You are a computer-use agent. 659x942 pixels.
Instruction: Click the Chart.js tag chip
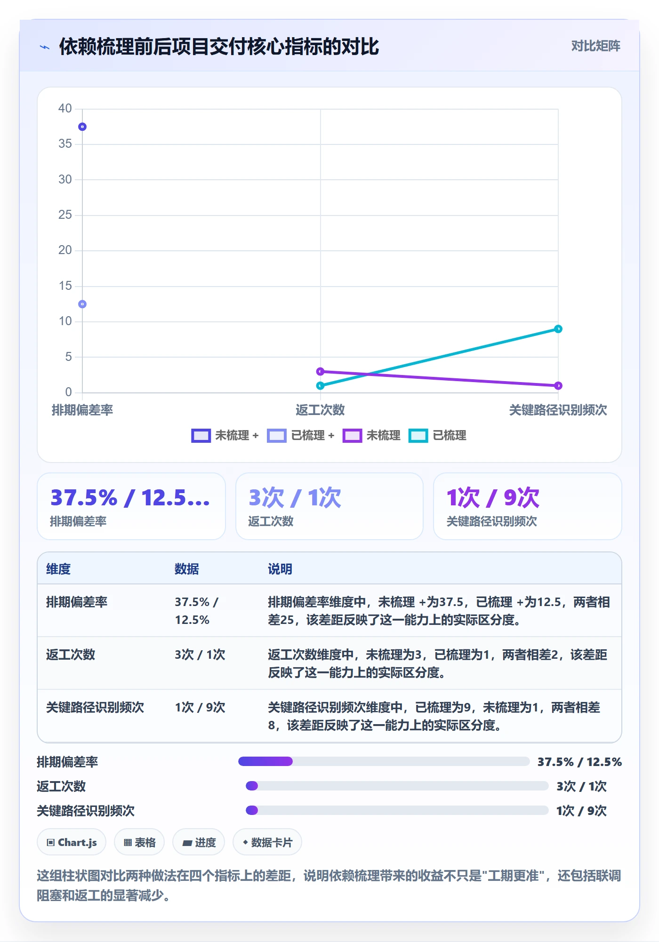(72, 842)
